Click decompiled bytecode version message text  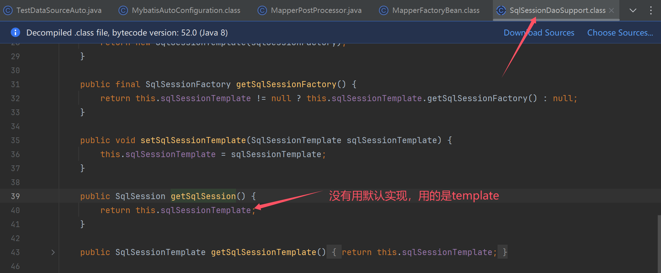[x=127, y=33]
